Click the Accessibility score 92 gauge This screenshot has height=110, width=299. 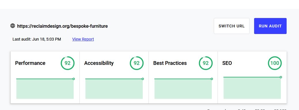coord(136,63)
